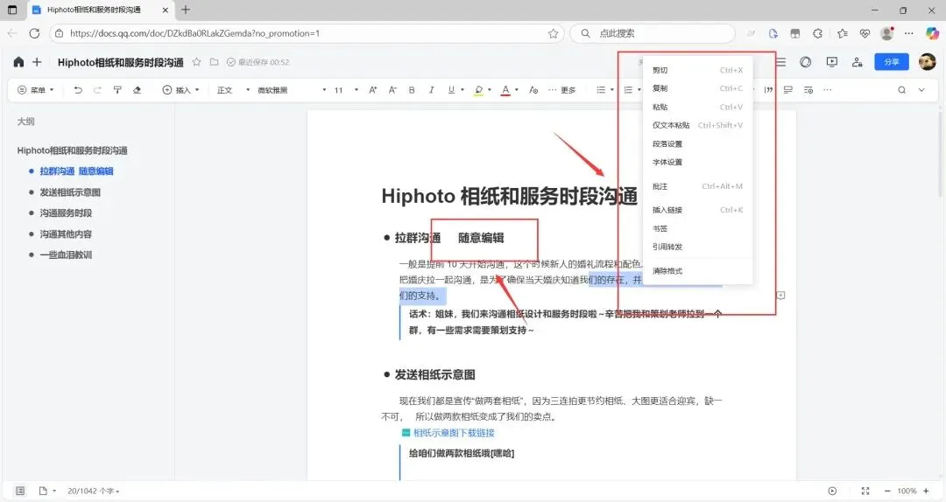The height and width of the screenshot is (502, 946).
Task: Reload the page in the browser
Action: pos(34,34)
